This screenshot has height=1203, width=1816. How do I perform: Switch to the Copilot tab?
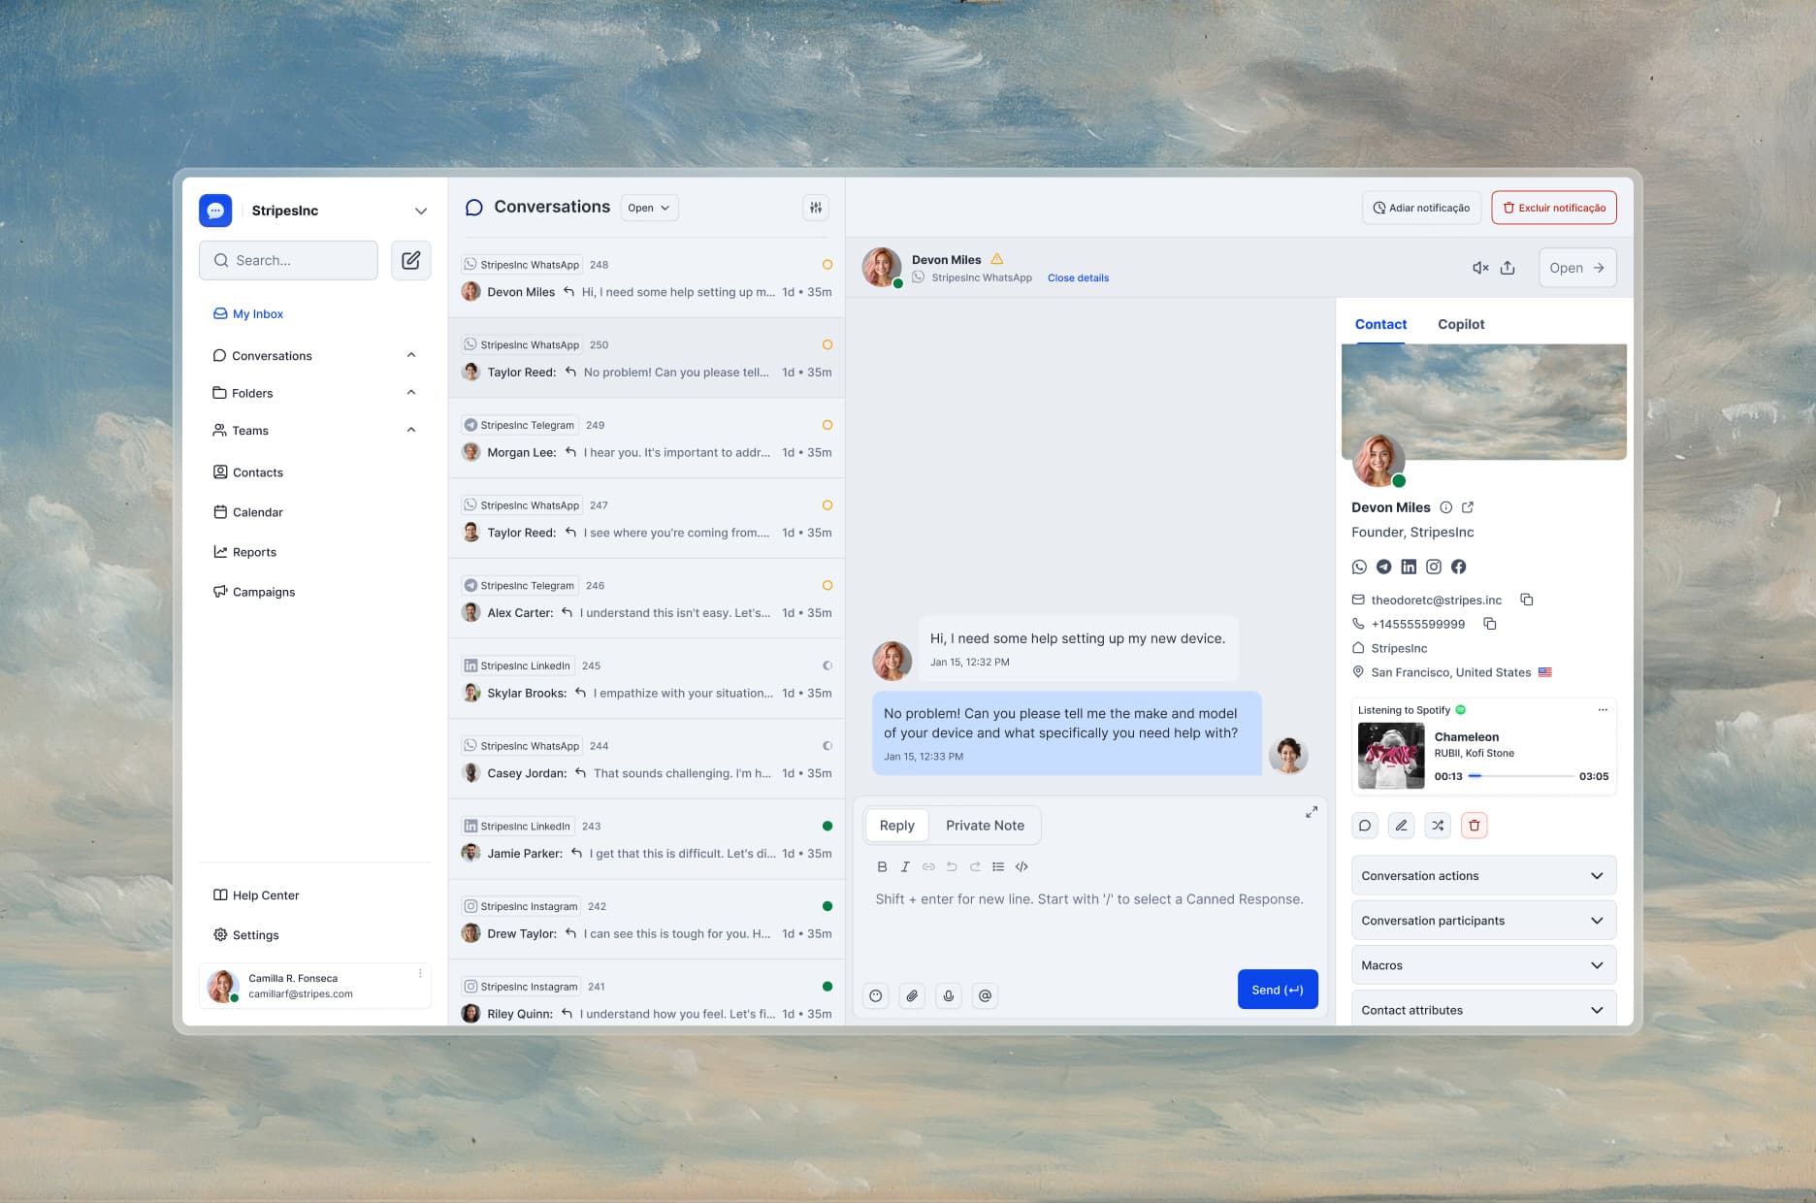coord(1461,324)
